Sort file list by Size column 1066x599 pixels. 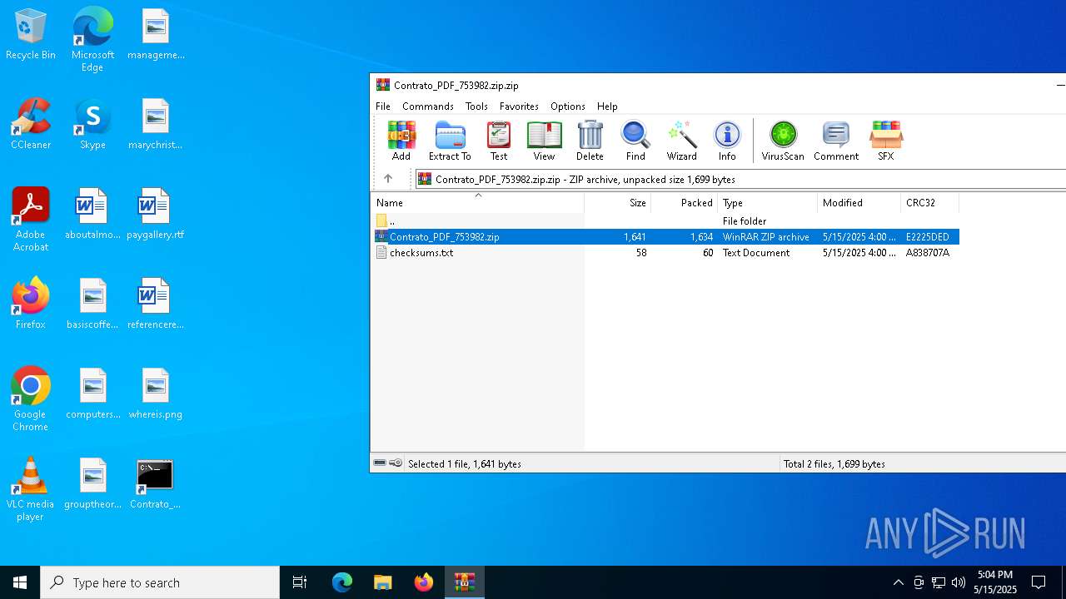[x=618, y=203]
